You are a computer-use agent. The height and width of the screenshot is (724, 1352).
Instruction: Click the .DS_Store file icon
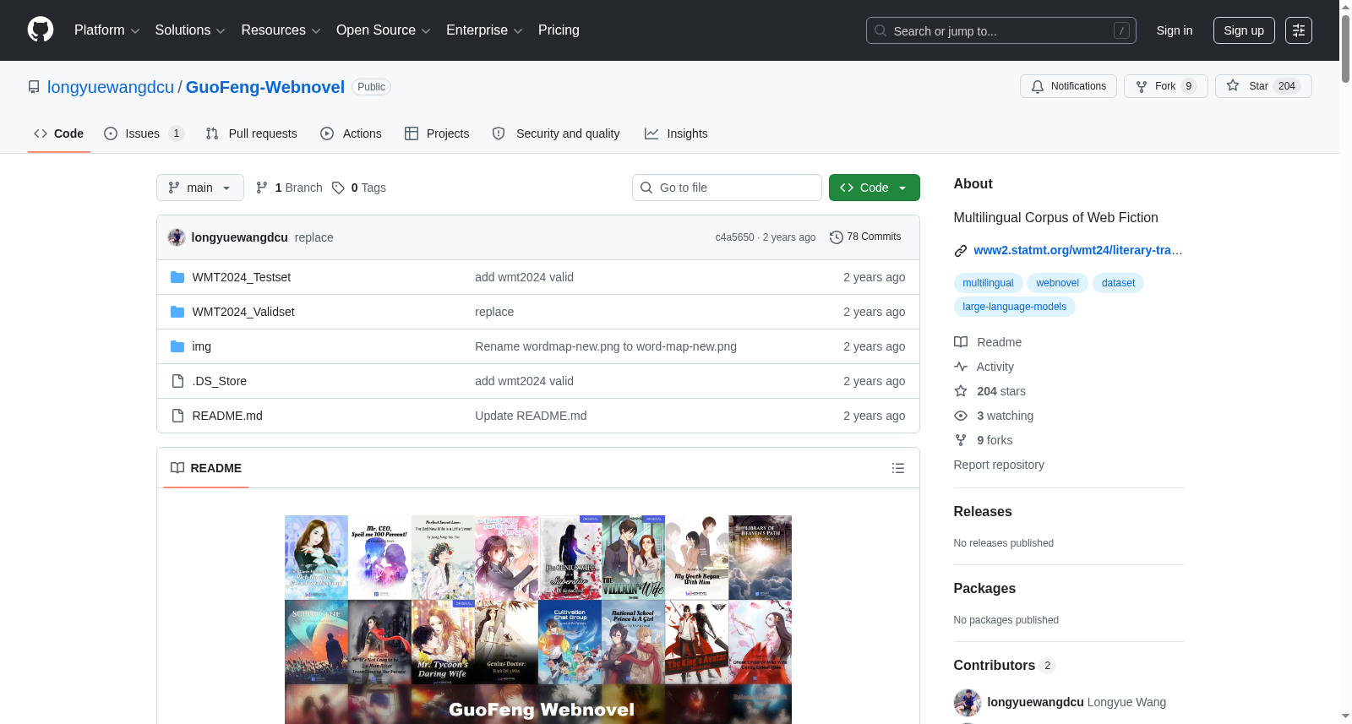tap(177, 381)
